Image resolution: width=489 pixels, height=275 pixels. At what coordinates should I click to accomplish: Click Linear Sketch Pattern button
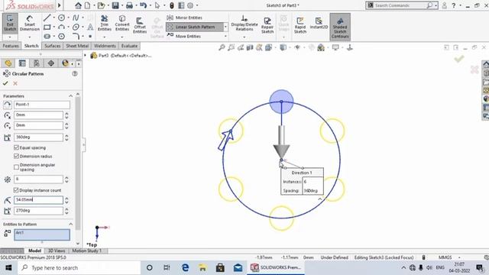[195, 27]
